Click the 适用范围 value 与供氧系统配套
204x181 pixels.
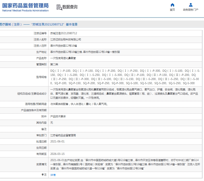(79, 104)
